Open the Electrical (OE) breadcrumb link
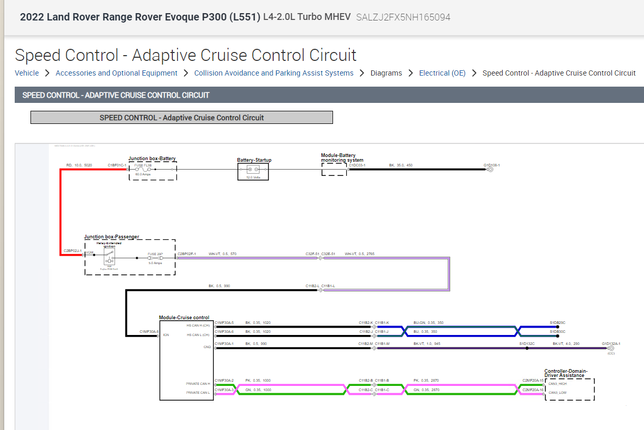The image size is (644, 430). pyautogui.click(x=442, y=73)
